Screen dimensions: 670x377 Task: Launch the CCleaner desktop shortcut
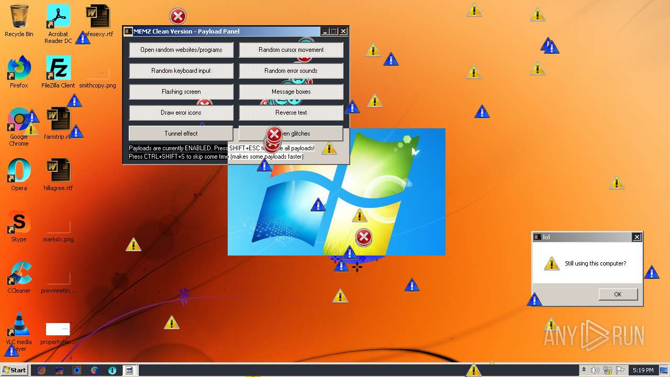pyautogui.click(x=19, y=278)
